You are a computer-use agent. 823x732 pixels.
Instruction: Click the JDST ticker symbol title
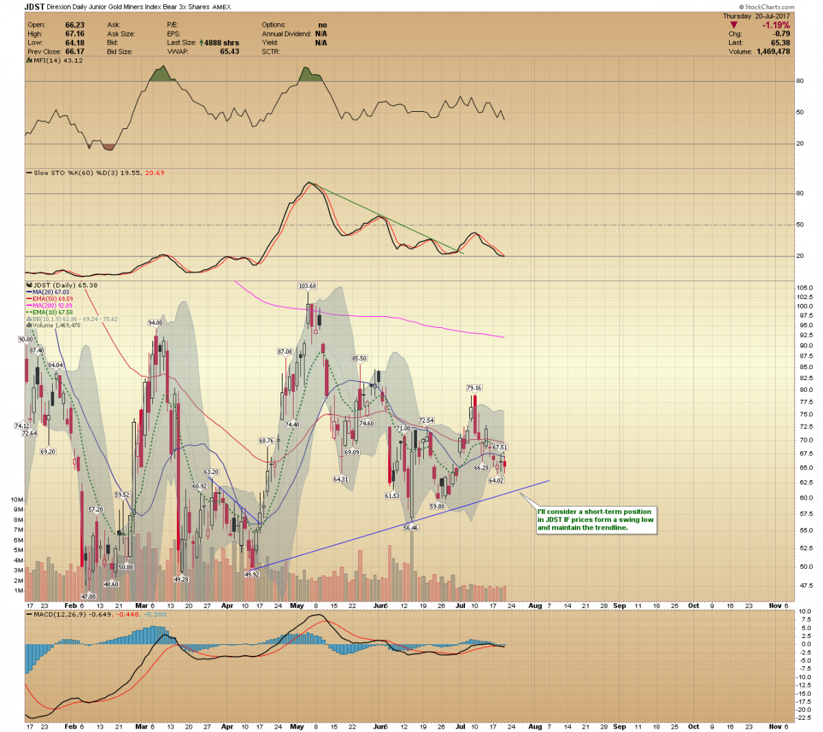click(35, 7)
